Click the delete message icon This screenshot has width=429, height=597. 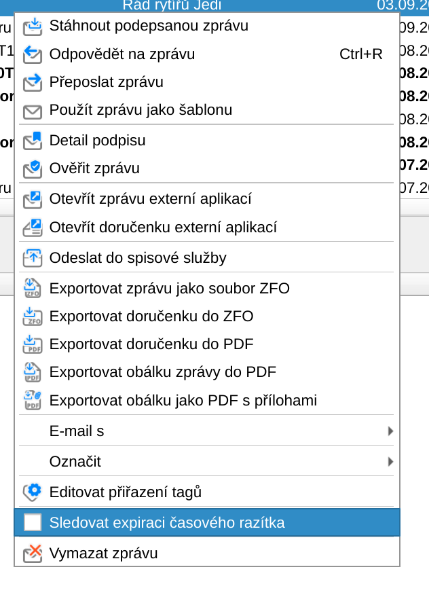point(32,554)
